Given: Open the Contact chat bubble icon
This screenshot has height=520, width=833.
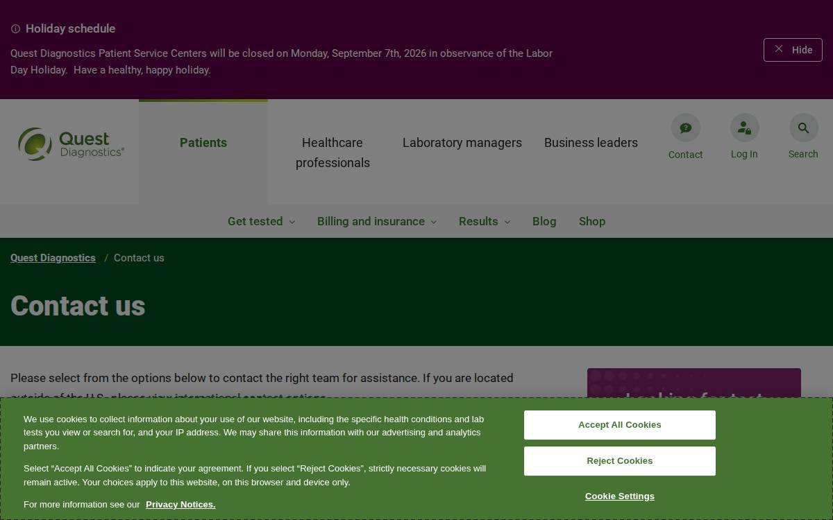Looking at the screenshot, I should (x=685, y=128).
